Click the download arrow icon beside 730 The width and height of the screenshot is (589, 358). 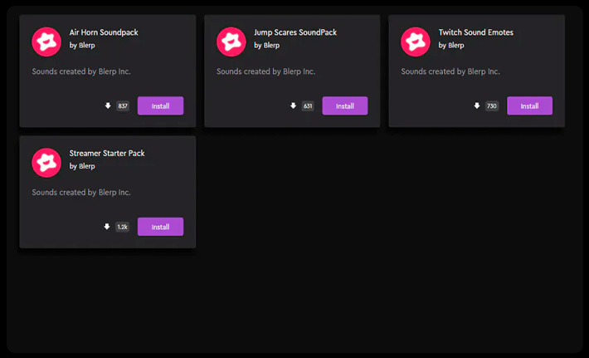pyautogui.click(x=477, y=105)
